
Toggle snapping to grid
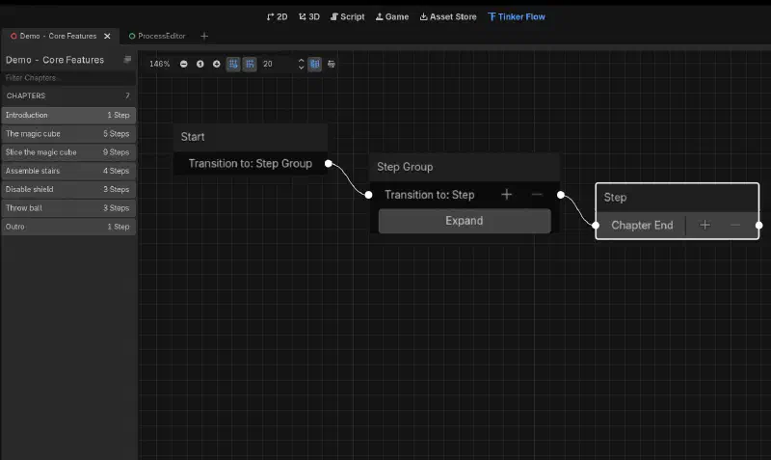250,64
